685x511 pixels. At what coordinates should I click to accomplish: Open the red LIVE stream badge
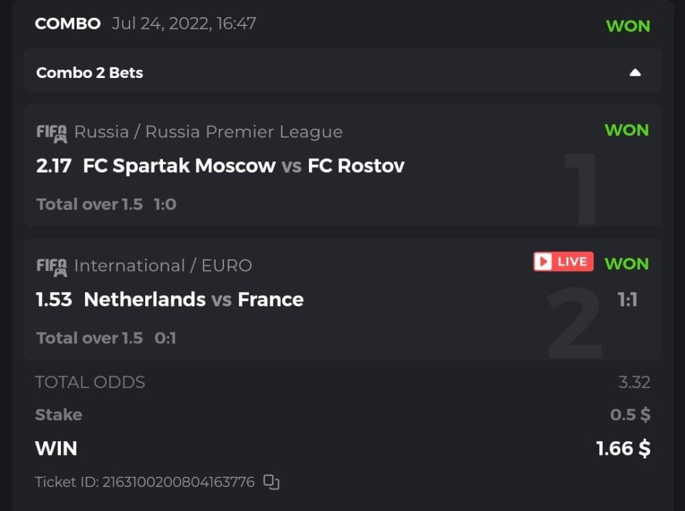(x=563, y=261)
